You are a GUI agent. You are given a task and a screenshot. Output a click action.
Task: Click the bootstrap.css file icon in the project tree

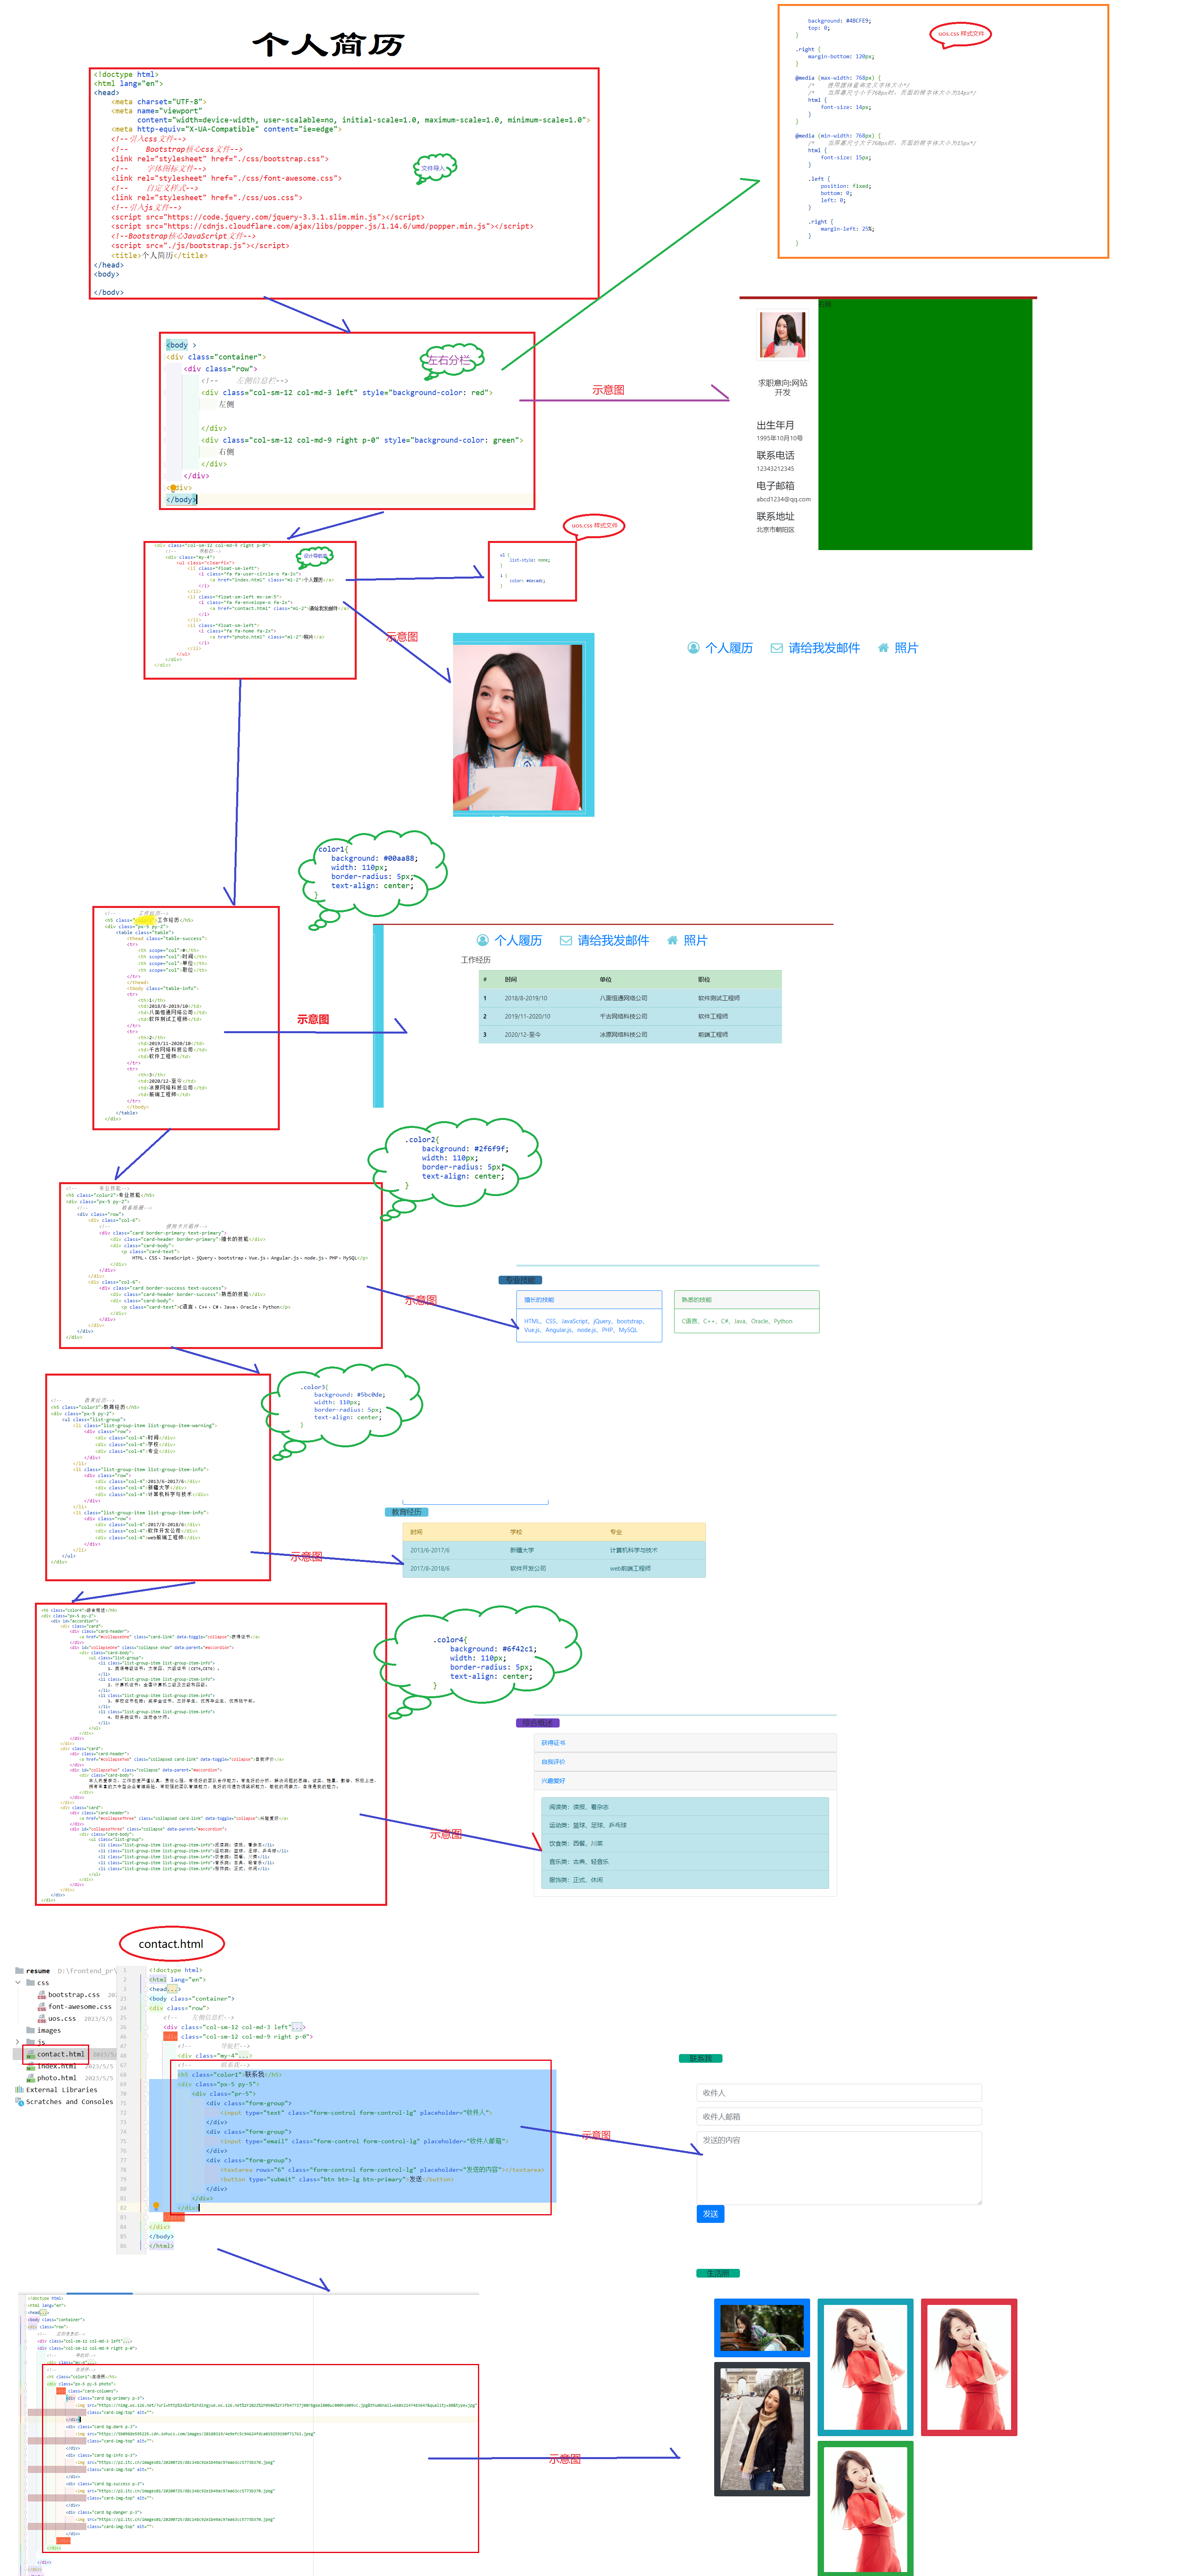point(42,1995)
